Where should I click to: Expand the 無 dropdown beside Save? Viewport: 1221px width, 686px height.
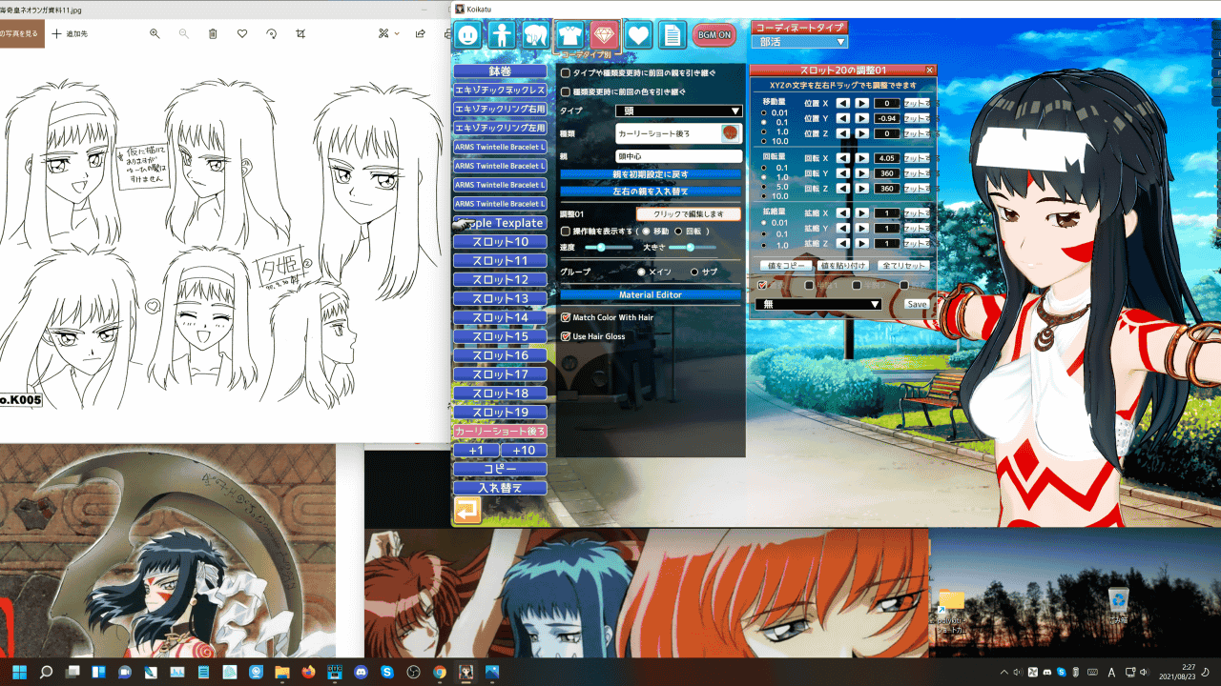[x=818, y=305]
